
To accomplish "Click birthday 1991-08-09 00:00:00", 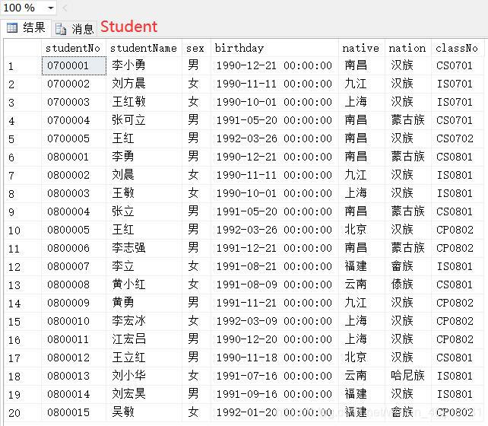I will click(x=274, y=285).
